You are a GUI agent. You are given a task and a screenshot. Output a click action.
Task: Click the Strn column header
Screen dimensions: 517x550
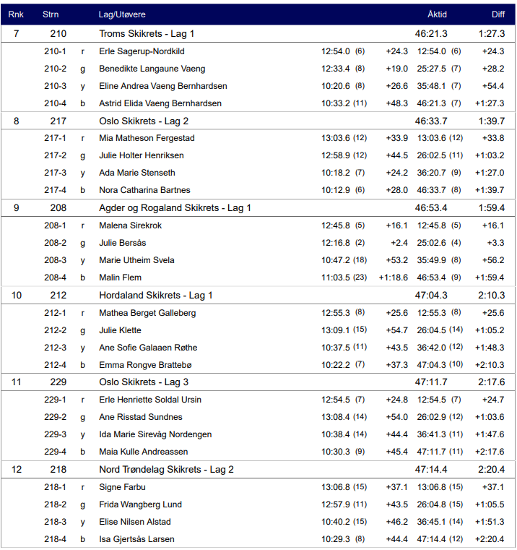(x=51, y=14)
